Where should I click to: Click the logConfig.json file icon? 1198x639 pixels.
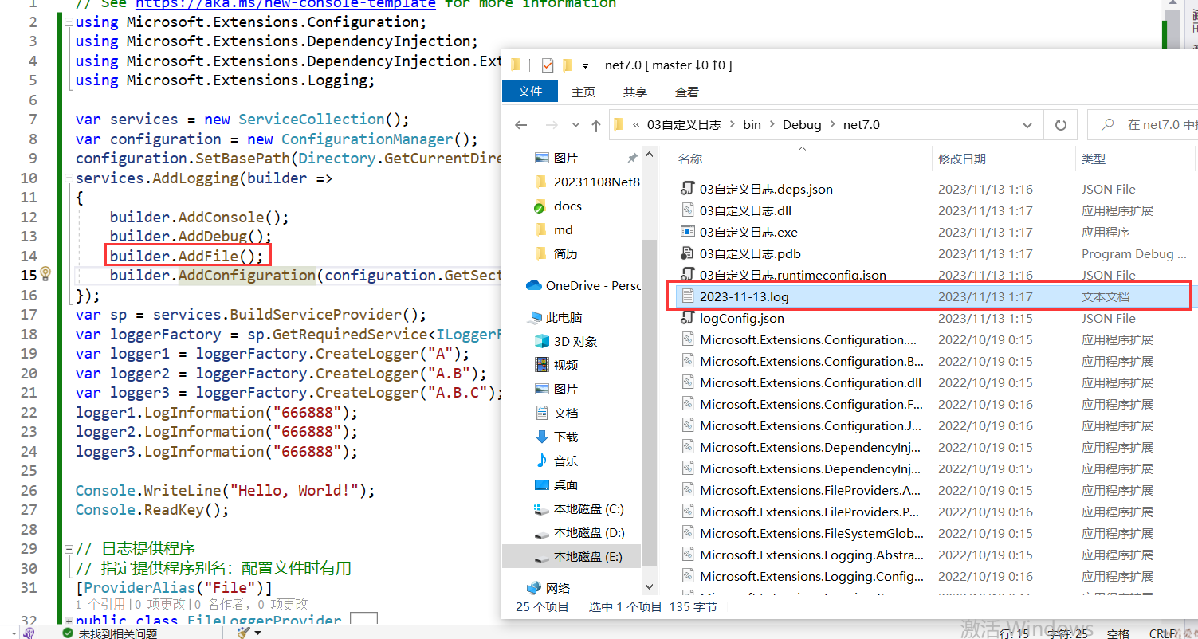[688, 318]
